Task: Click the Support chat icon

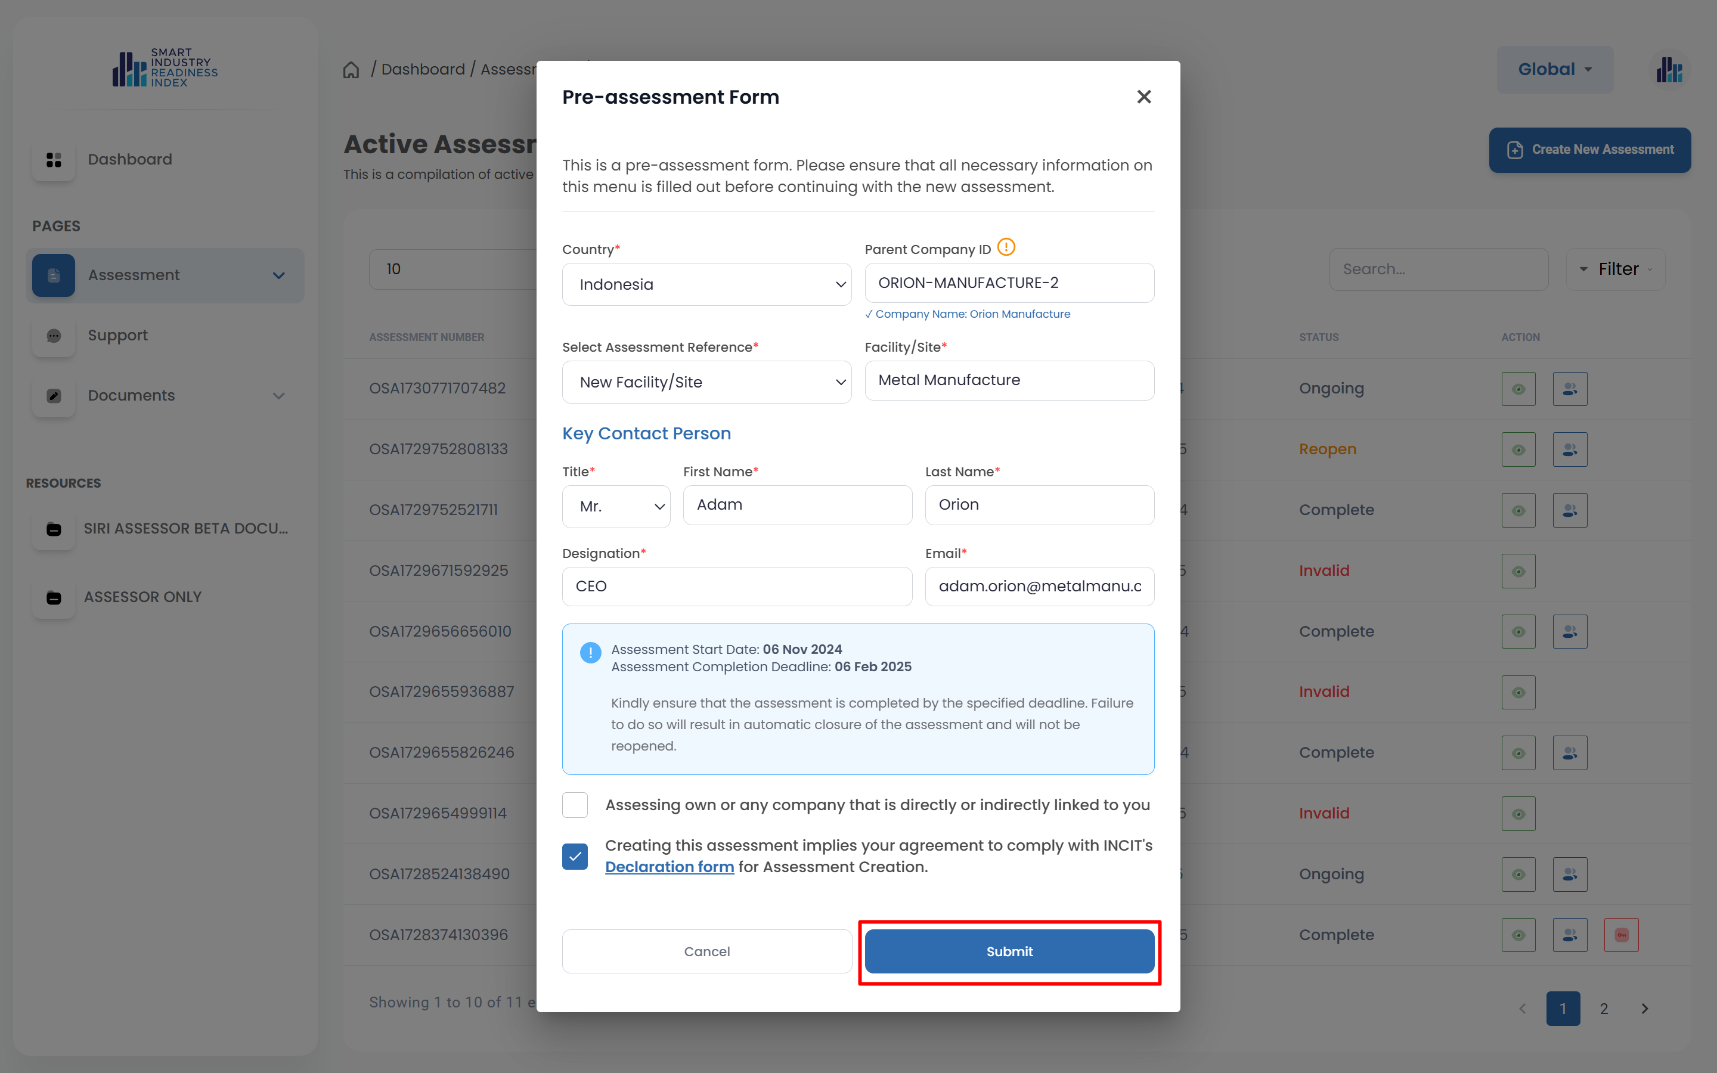Action: pos(54,336)
